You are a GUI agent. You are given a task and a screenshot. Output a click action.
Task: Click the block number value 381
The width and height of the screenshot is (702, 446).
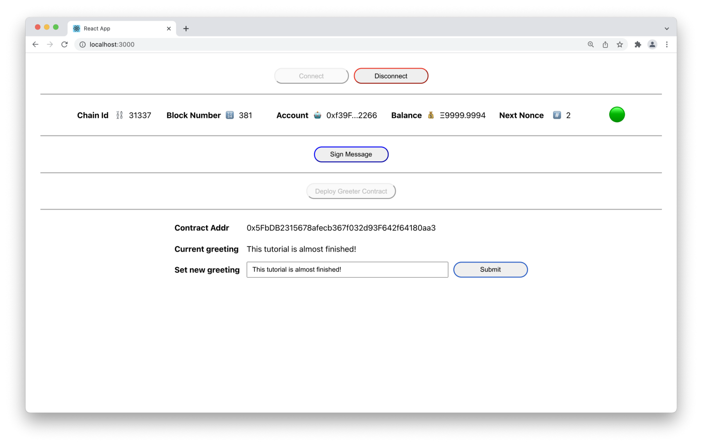pyautogui.click(x=245, y=115)
